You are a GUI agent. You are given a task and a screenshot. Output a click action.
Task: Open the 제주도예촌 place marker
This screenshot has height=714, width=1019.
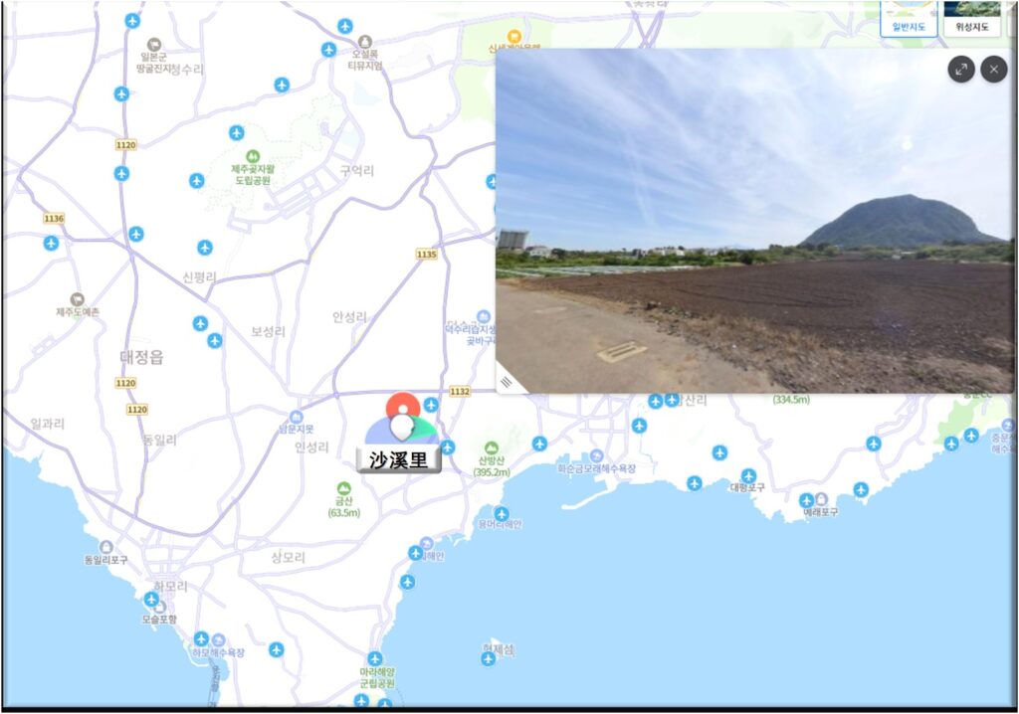(x=77, y=299)
